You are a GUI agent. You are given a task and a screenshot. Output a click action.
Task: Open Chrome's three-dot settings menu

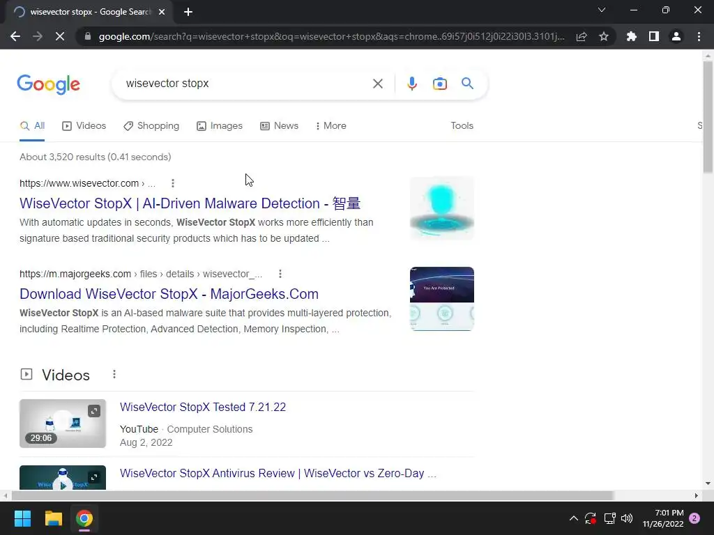(699, 36)
